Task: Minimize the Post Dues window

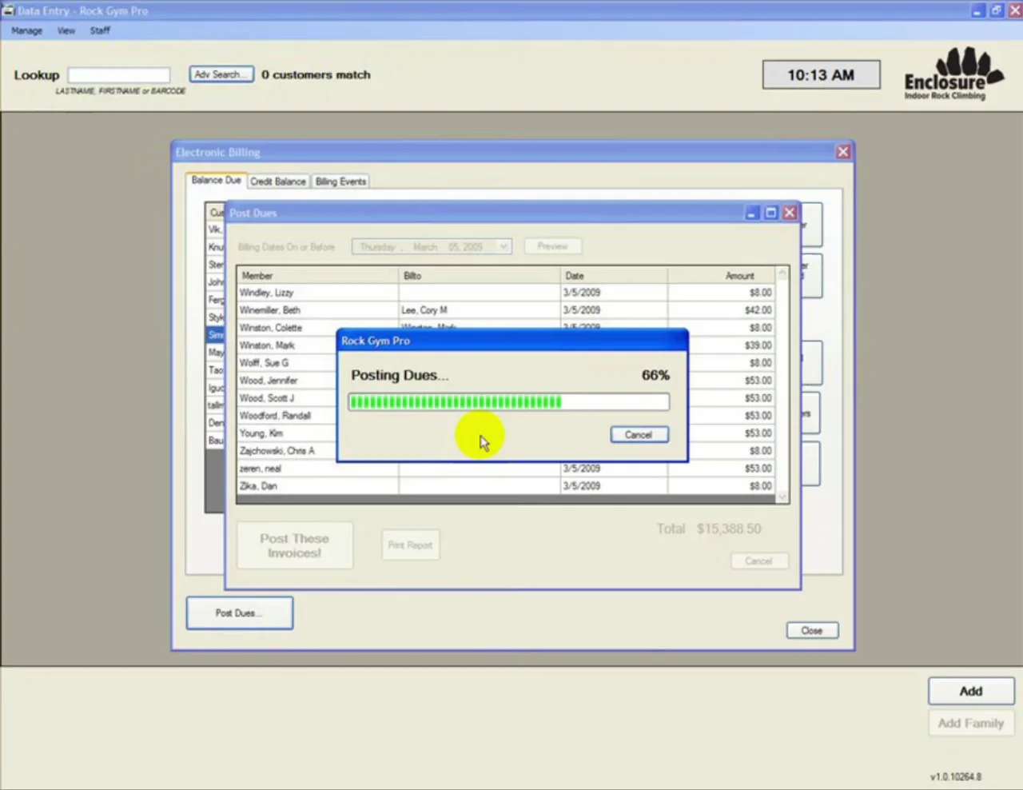Action: 751,213
